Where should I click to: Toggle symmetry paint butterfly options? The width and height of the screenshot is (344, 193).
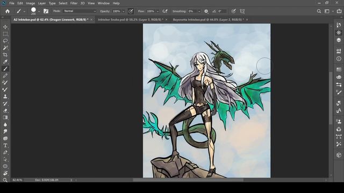242,11
